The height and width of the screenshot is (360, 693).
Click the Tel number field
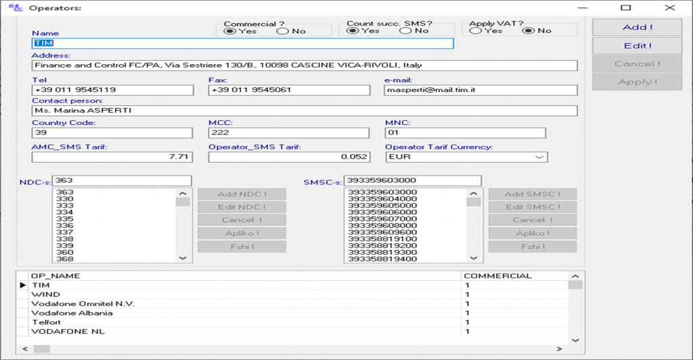[x=113, y=90]
